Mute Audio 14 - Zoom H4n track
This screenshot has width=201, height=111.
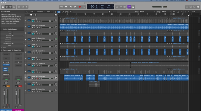click(33, 78)
